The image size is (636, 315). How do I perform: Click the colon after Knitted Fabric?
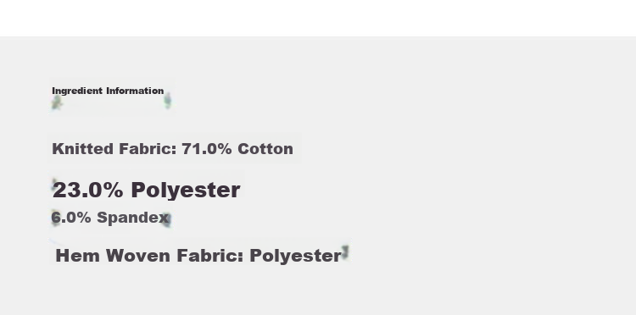pos(174,150)
